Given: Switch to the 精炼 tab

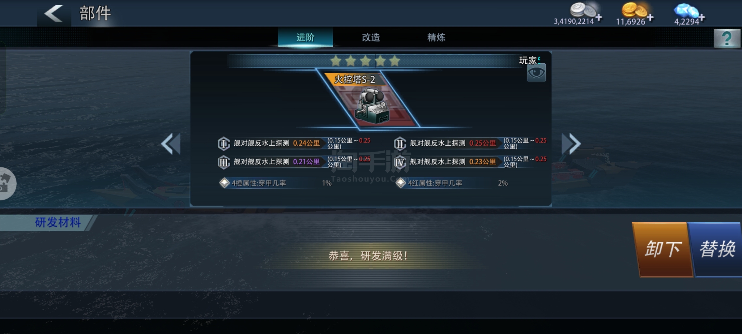Looking at the screenshot, I should point(436,37).
